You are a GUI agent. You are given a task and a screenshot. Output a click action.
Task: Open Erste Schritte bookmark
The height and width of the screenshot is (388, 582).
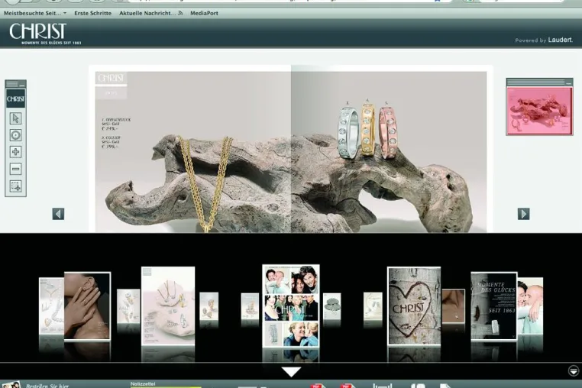point(92,13)
